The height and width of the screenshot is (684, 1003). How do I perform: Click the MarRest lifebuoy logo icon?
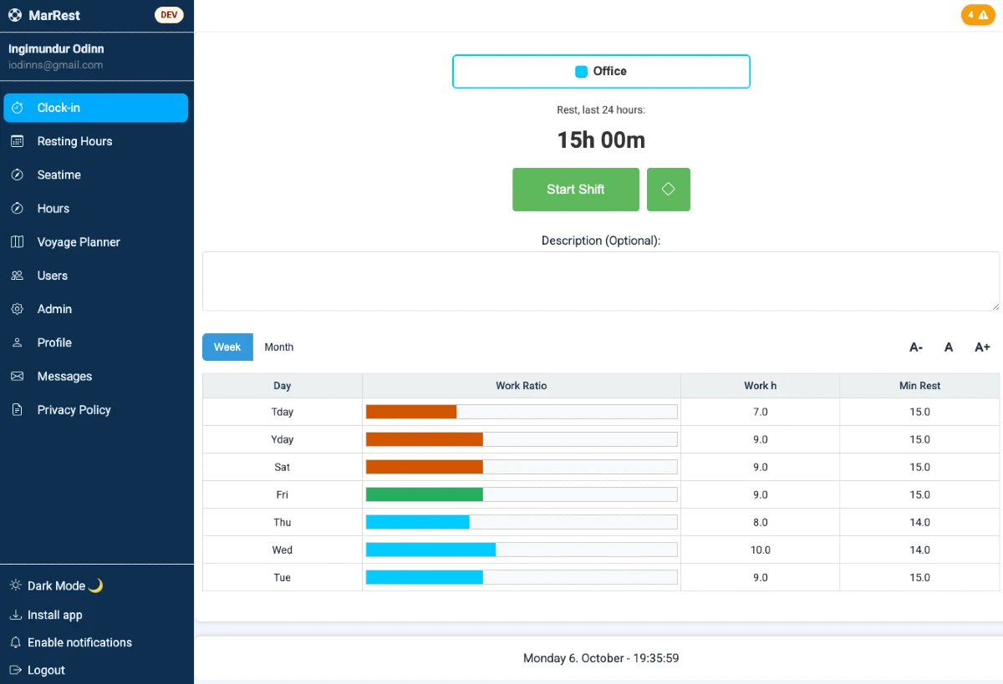[x=14, y=15]
